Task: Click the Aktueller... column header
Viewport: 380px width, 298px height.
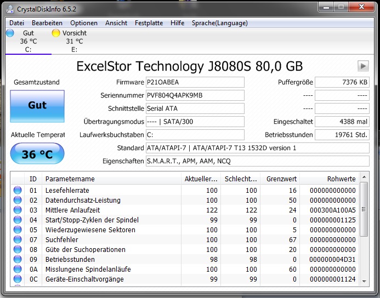Action: pyautogui.click(x=201, y=179)
